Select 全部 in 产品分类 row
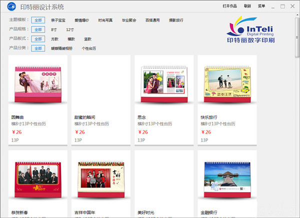The image size is (300, 218). pos(38,48)
